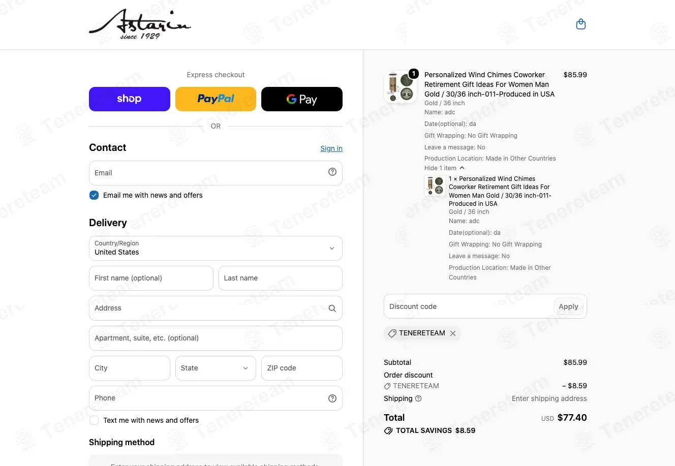Click the Address search magnifier icon
675x466 pixels.
coord(332,308)
